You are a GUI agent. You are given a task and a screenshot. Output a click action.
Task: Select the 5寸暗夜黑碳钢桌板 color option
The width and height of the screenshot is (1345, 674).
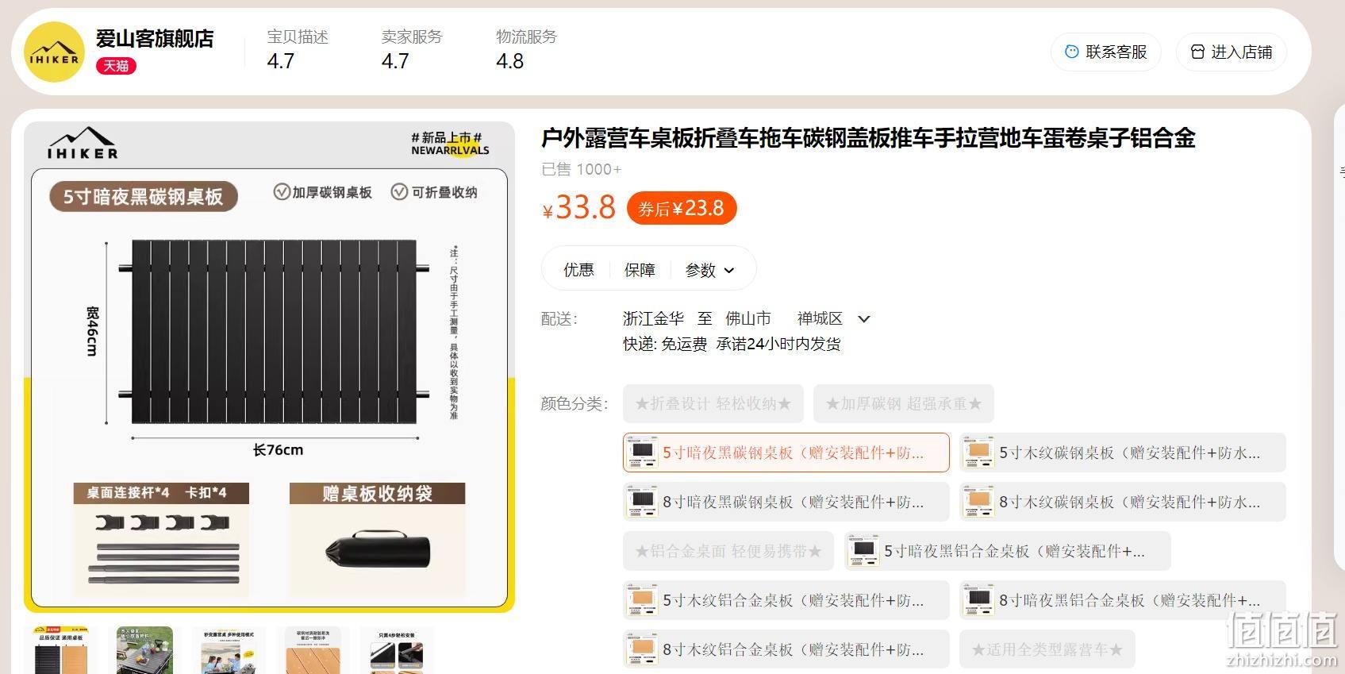786,453
